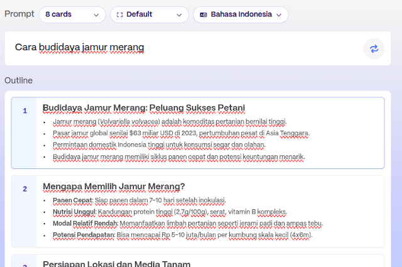The width and height of the screenshot is (402, 267).
Task: Click bullet "Permintaan domestik Indonesia tinggi"
Action: pyautogui.click(x=159, y=145)
